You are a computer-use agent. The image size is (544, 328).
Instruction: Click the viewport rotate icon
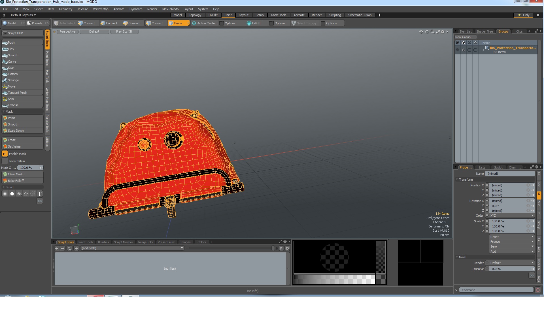(427, 32)
